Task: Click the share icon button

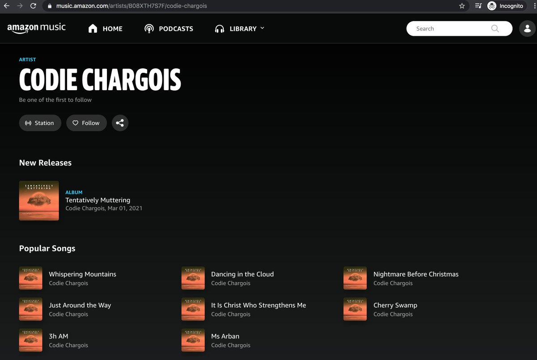Action: (120, 123)
